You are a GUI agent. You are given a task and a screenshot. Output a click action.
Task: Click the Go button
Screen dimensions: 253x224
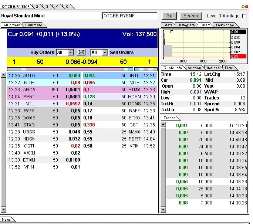coord(169,16)
